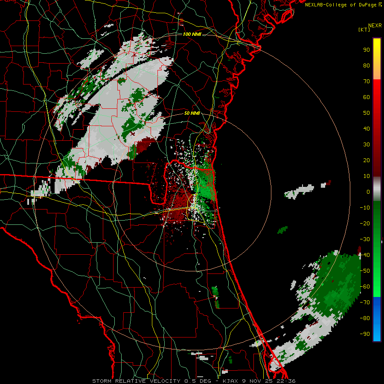
Task: Click the NEXLAB-College of DuPage label
Action: click(343, 5)
